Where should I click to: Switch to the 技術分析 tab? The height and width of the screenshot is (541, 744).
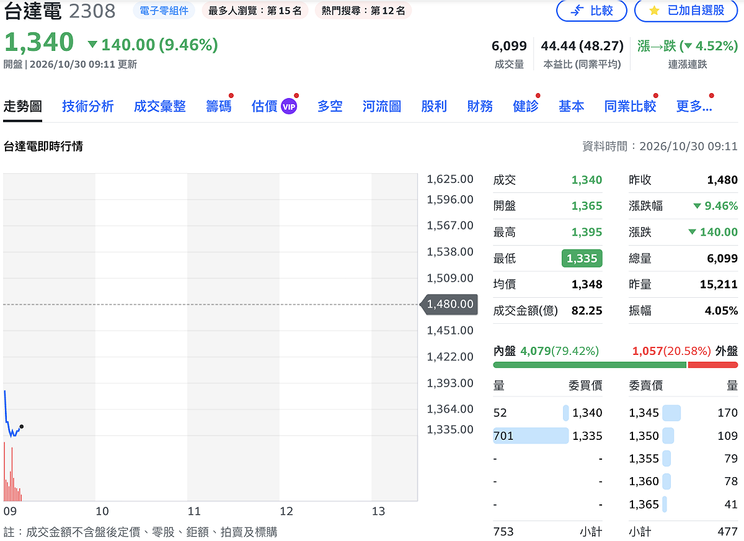[x=88, y=106]
